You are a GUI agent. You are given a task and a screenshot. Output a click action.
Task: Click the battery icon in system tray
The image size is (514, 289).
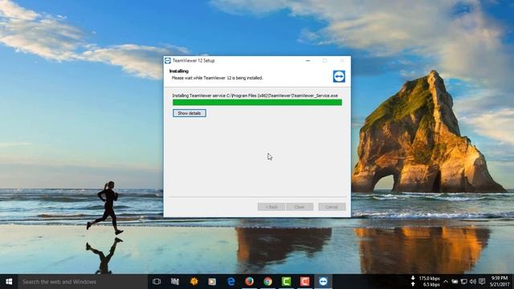click(455, 282)
